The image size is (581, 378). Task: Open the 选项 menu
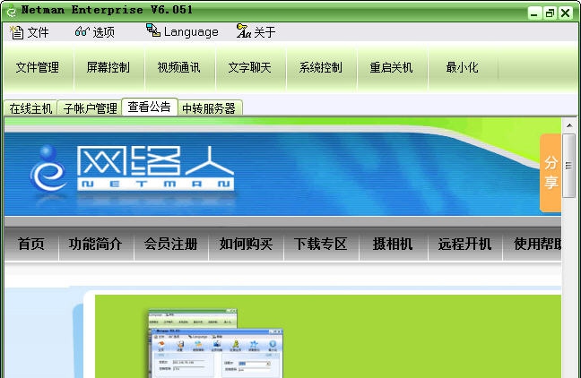[95, 32]
